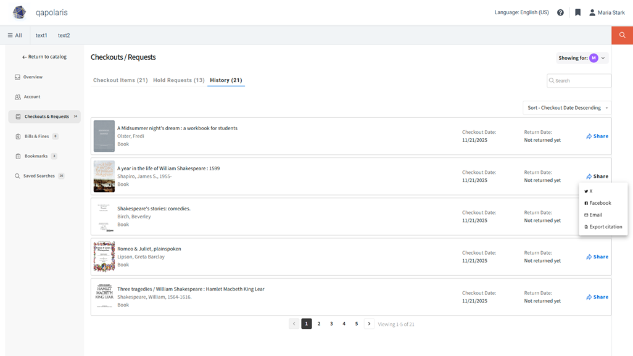The width and height of the screenshot is (633, 356).
Task: Expand the Showing for user dropdown
Action: [x=582, y=58]
